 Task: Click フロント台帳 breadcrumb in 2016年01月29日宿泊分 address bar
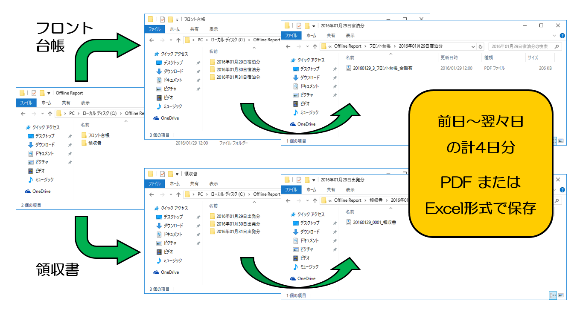381,46
